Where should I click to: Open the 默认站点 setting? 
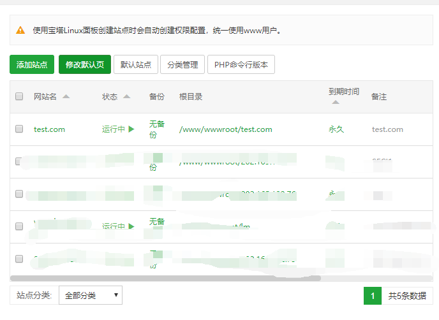tap(136, 65)
